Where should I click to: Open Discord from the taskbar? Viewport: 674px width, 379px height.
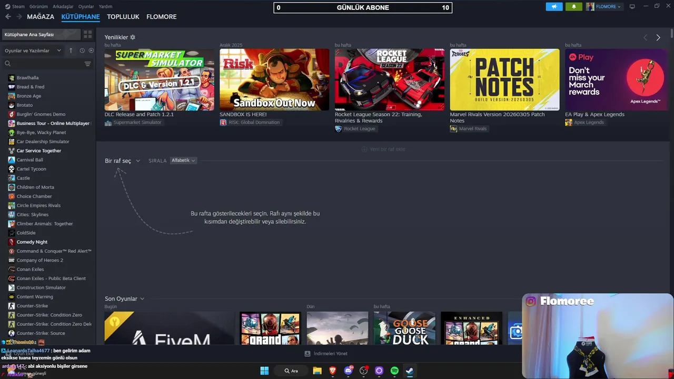point(348,371)
